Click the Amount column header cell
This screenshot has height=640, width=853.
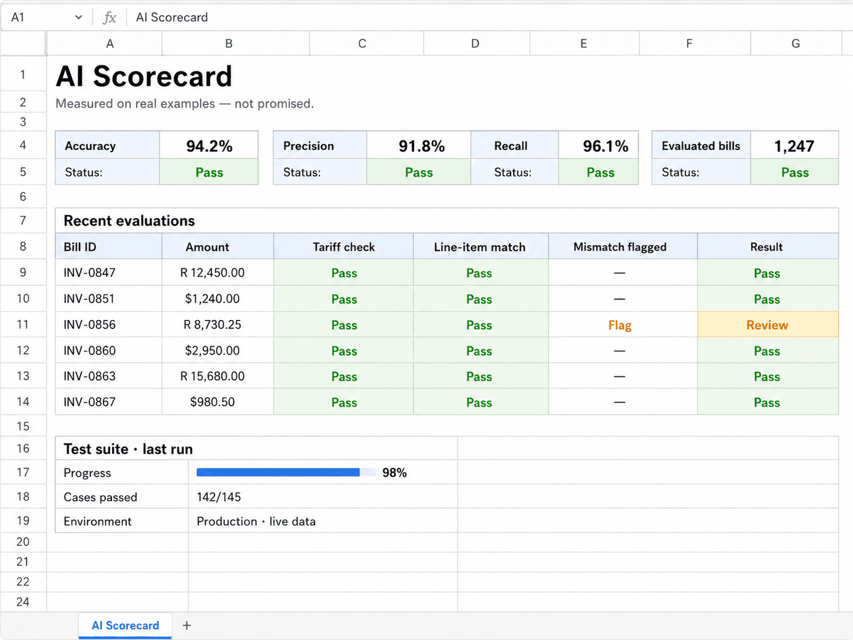tap(218, 246)
